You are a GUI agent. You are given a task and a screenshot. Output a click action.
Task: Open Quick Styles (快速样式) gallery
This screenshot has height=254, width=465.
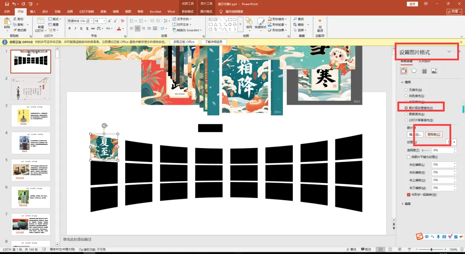[x=260, y=23]
